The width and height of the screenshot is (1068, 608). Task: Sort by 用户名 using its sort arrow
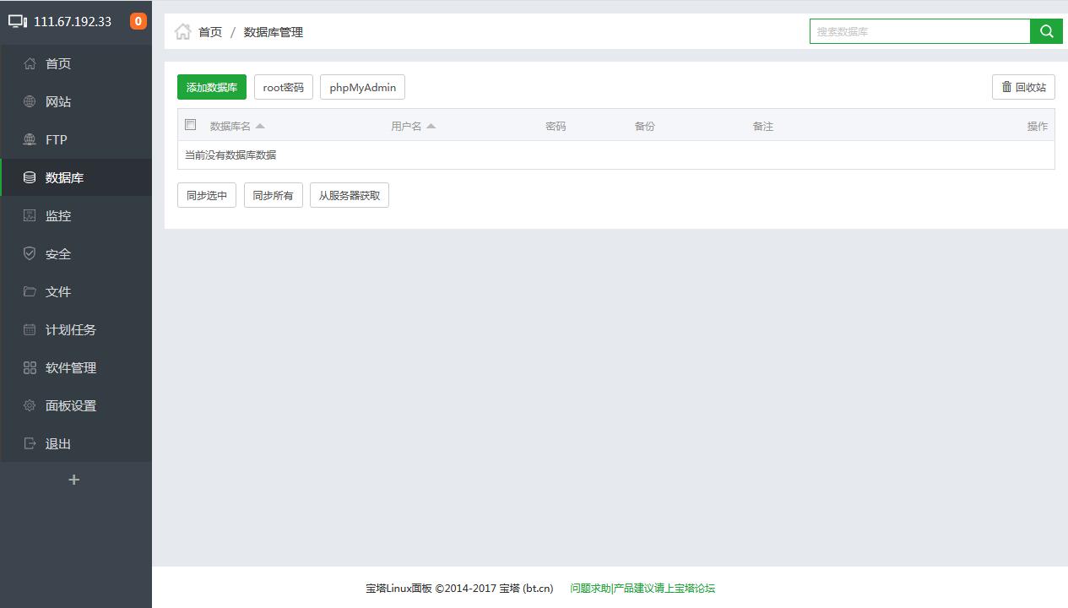(431, 125)
